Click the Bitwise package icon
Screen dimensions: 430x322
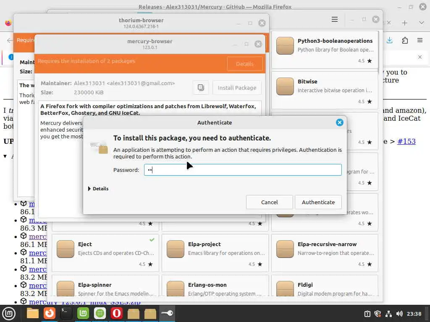coord(285,86)
